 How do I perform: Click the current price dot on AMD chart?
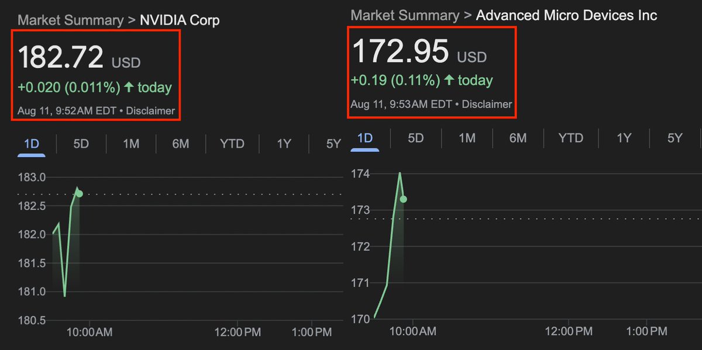tap(403, 199)
